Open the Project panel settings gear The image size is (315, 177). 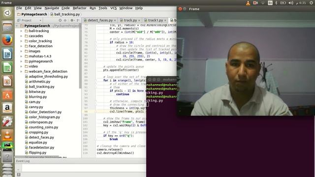point(72,20)
